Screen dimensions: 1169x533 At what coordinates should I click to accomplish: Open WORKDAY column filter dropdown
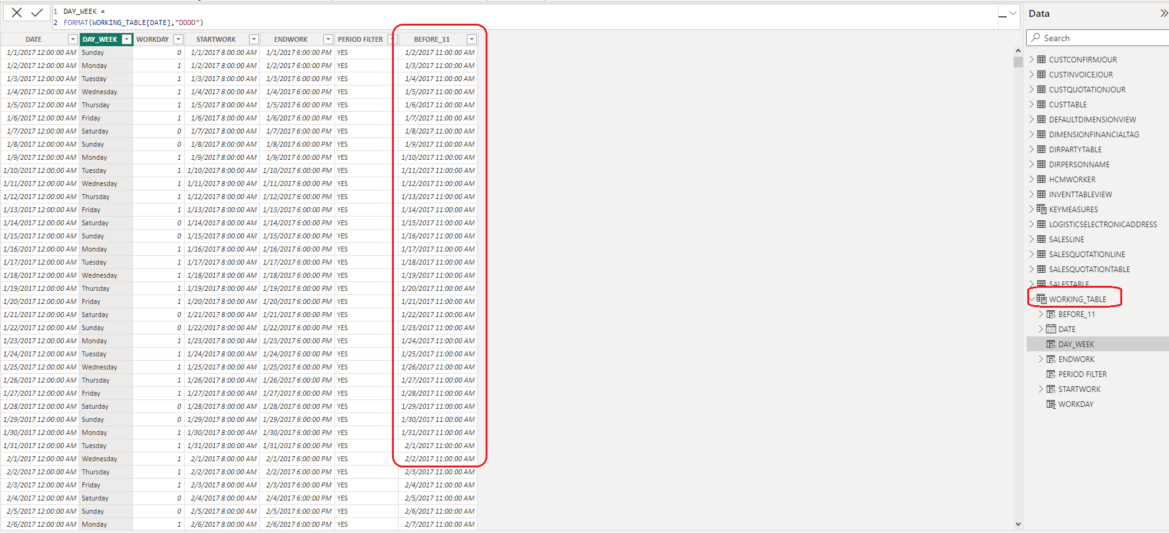[x=179, y=39]
